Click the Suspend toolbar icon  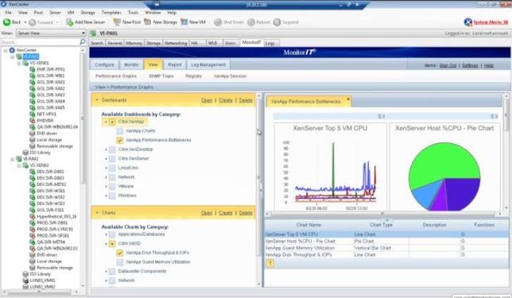277,22
